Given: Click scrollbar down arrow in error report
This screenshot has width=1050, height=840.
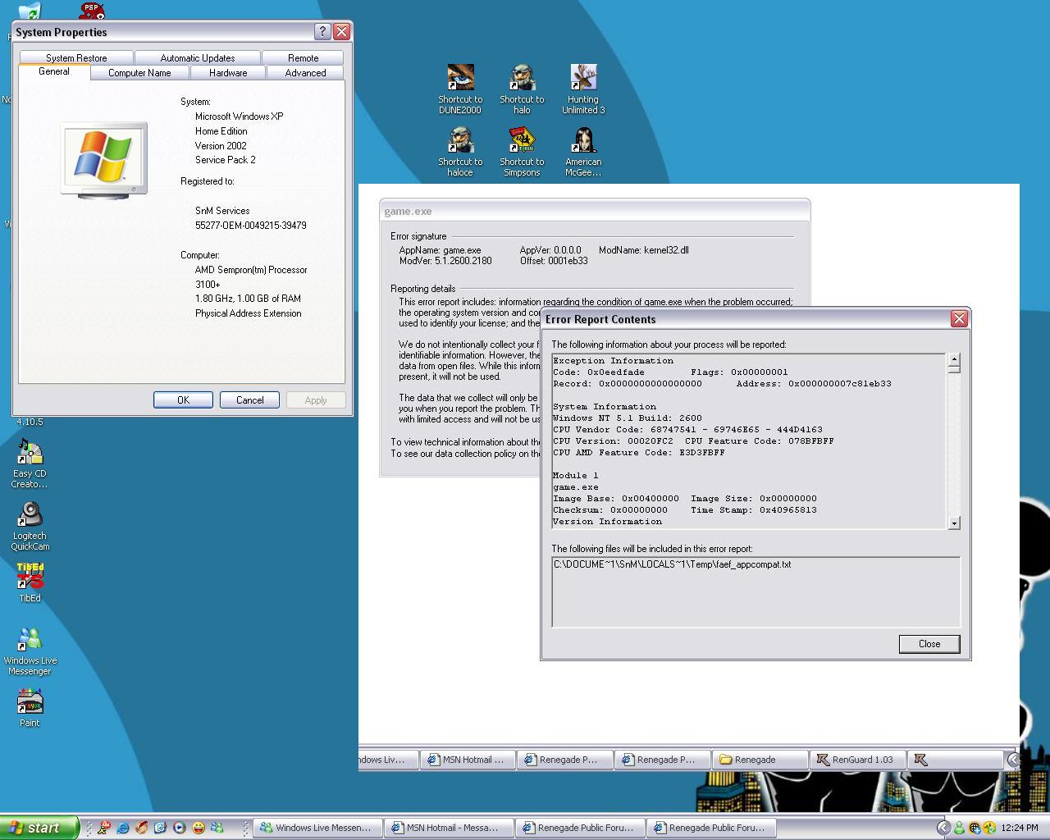Looking at the screenshot, I should click(x=954, y=523).
